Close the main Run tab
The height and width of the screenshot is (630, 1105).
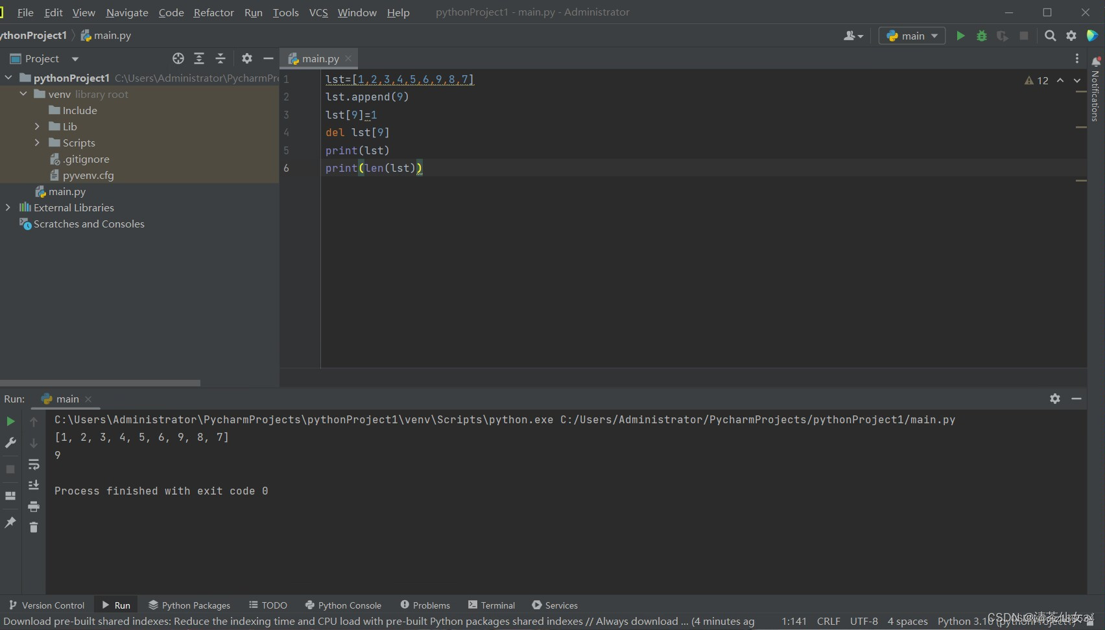coord(88,399)
